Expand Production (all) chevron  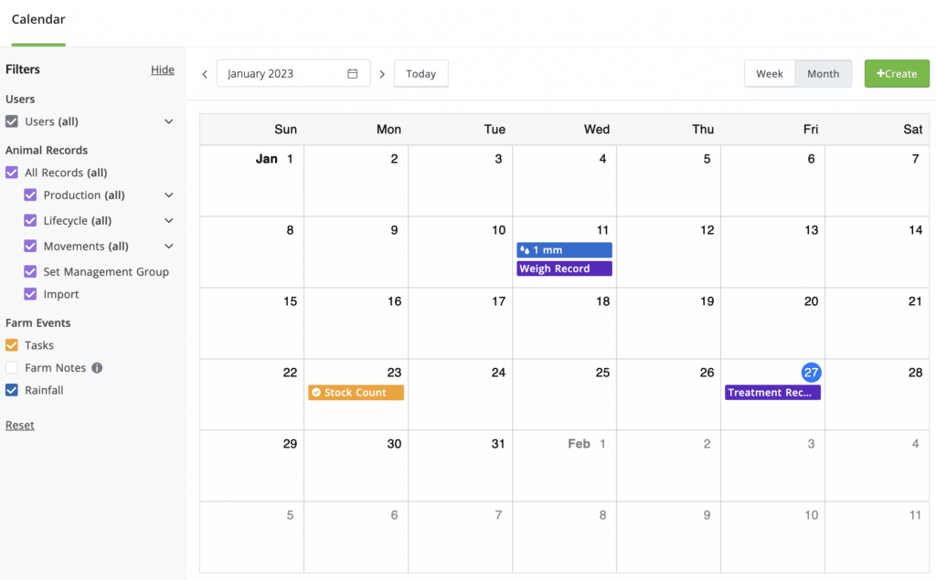[x=169, y=195]
